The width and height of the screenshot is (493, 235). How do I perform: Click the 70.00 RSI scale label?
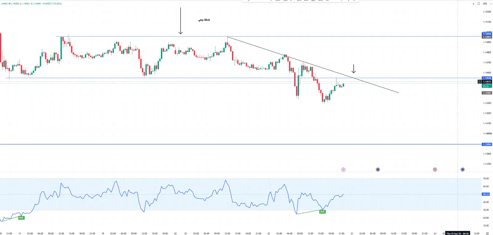coord(486,178)
